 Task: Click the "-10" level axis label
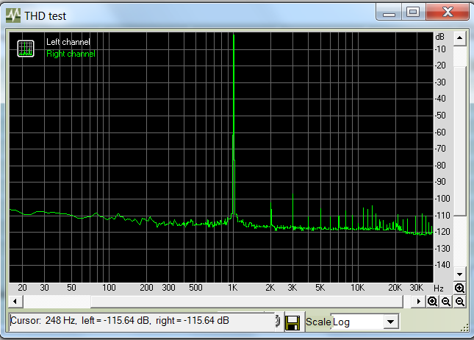click(x=440, y=49)
